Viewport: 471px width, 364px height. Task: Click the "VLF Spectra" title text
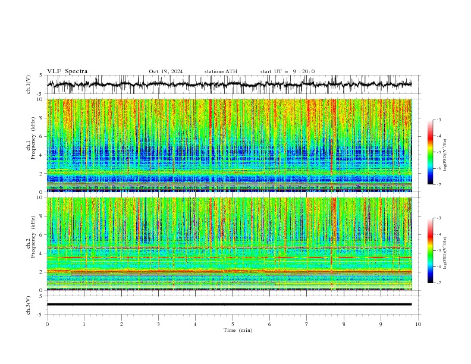(x=67, y=71)
